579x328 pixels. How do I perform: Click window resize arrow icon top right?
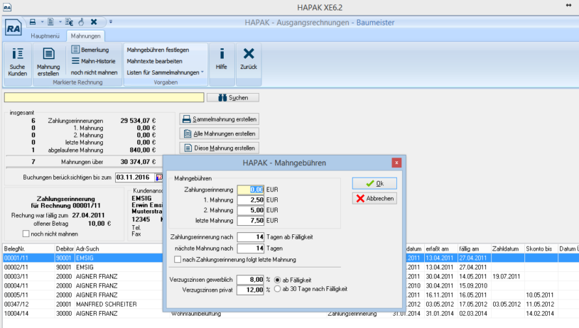[568, 5]
